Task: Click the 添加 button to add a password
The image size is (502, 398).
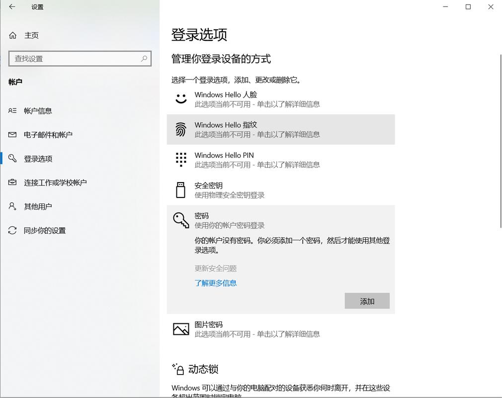Action: tap(367, 300)
